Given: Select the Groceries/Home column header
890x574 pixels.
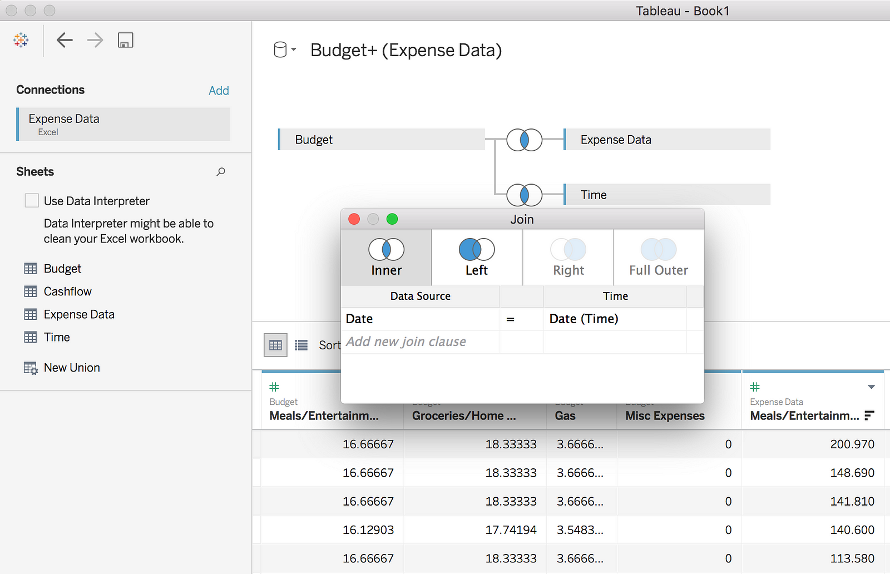Looking at the screenshot, I should point(464,415).
